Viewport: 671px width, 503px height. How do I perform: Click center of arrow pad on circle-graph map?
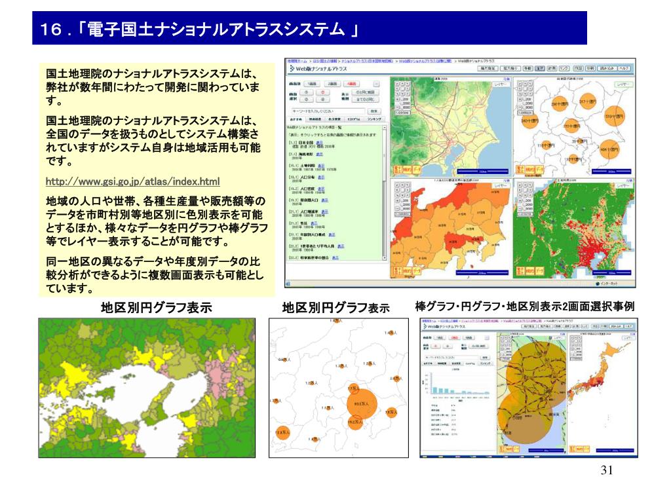coord(525,88)
